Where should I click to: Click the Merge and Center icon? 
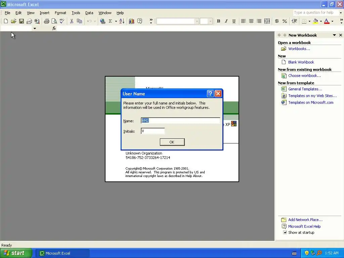[x=267, y=21]
